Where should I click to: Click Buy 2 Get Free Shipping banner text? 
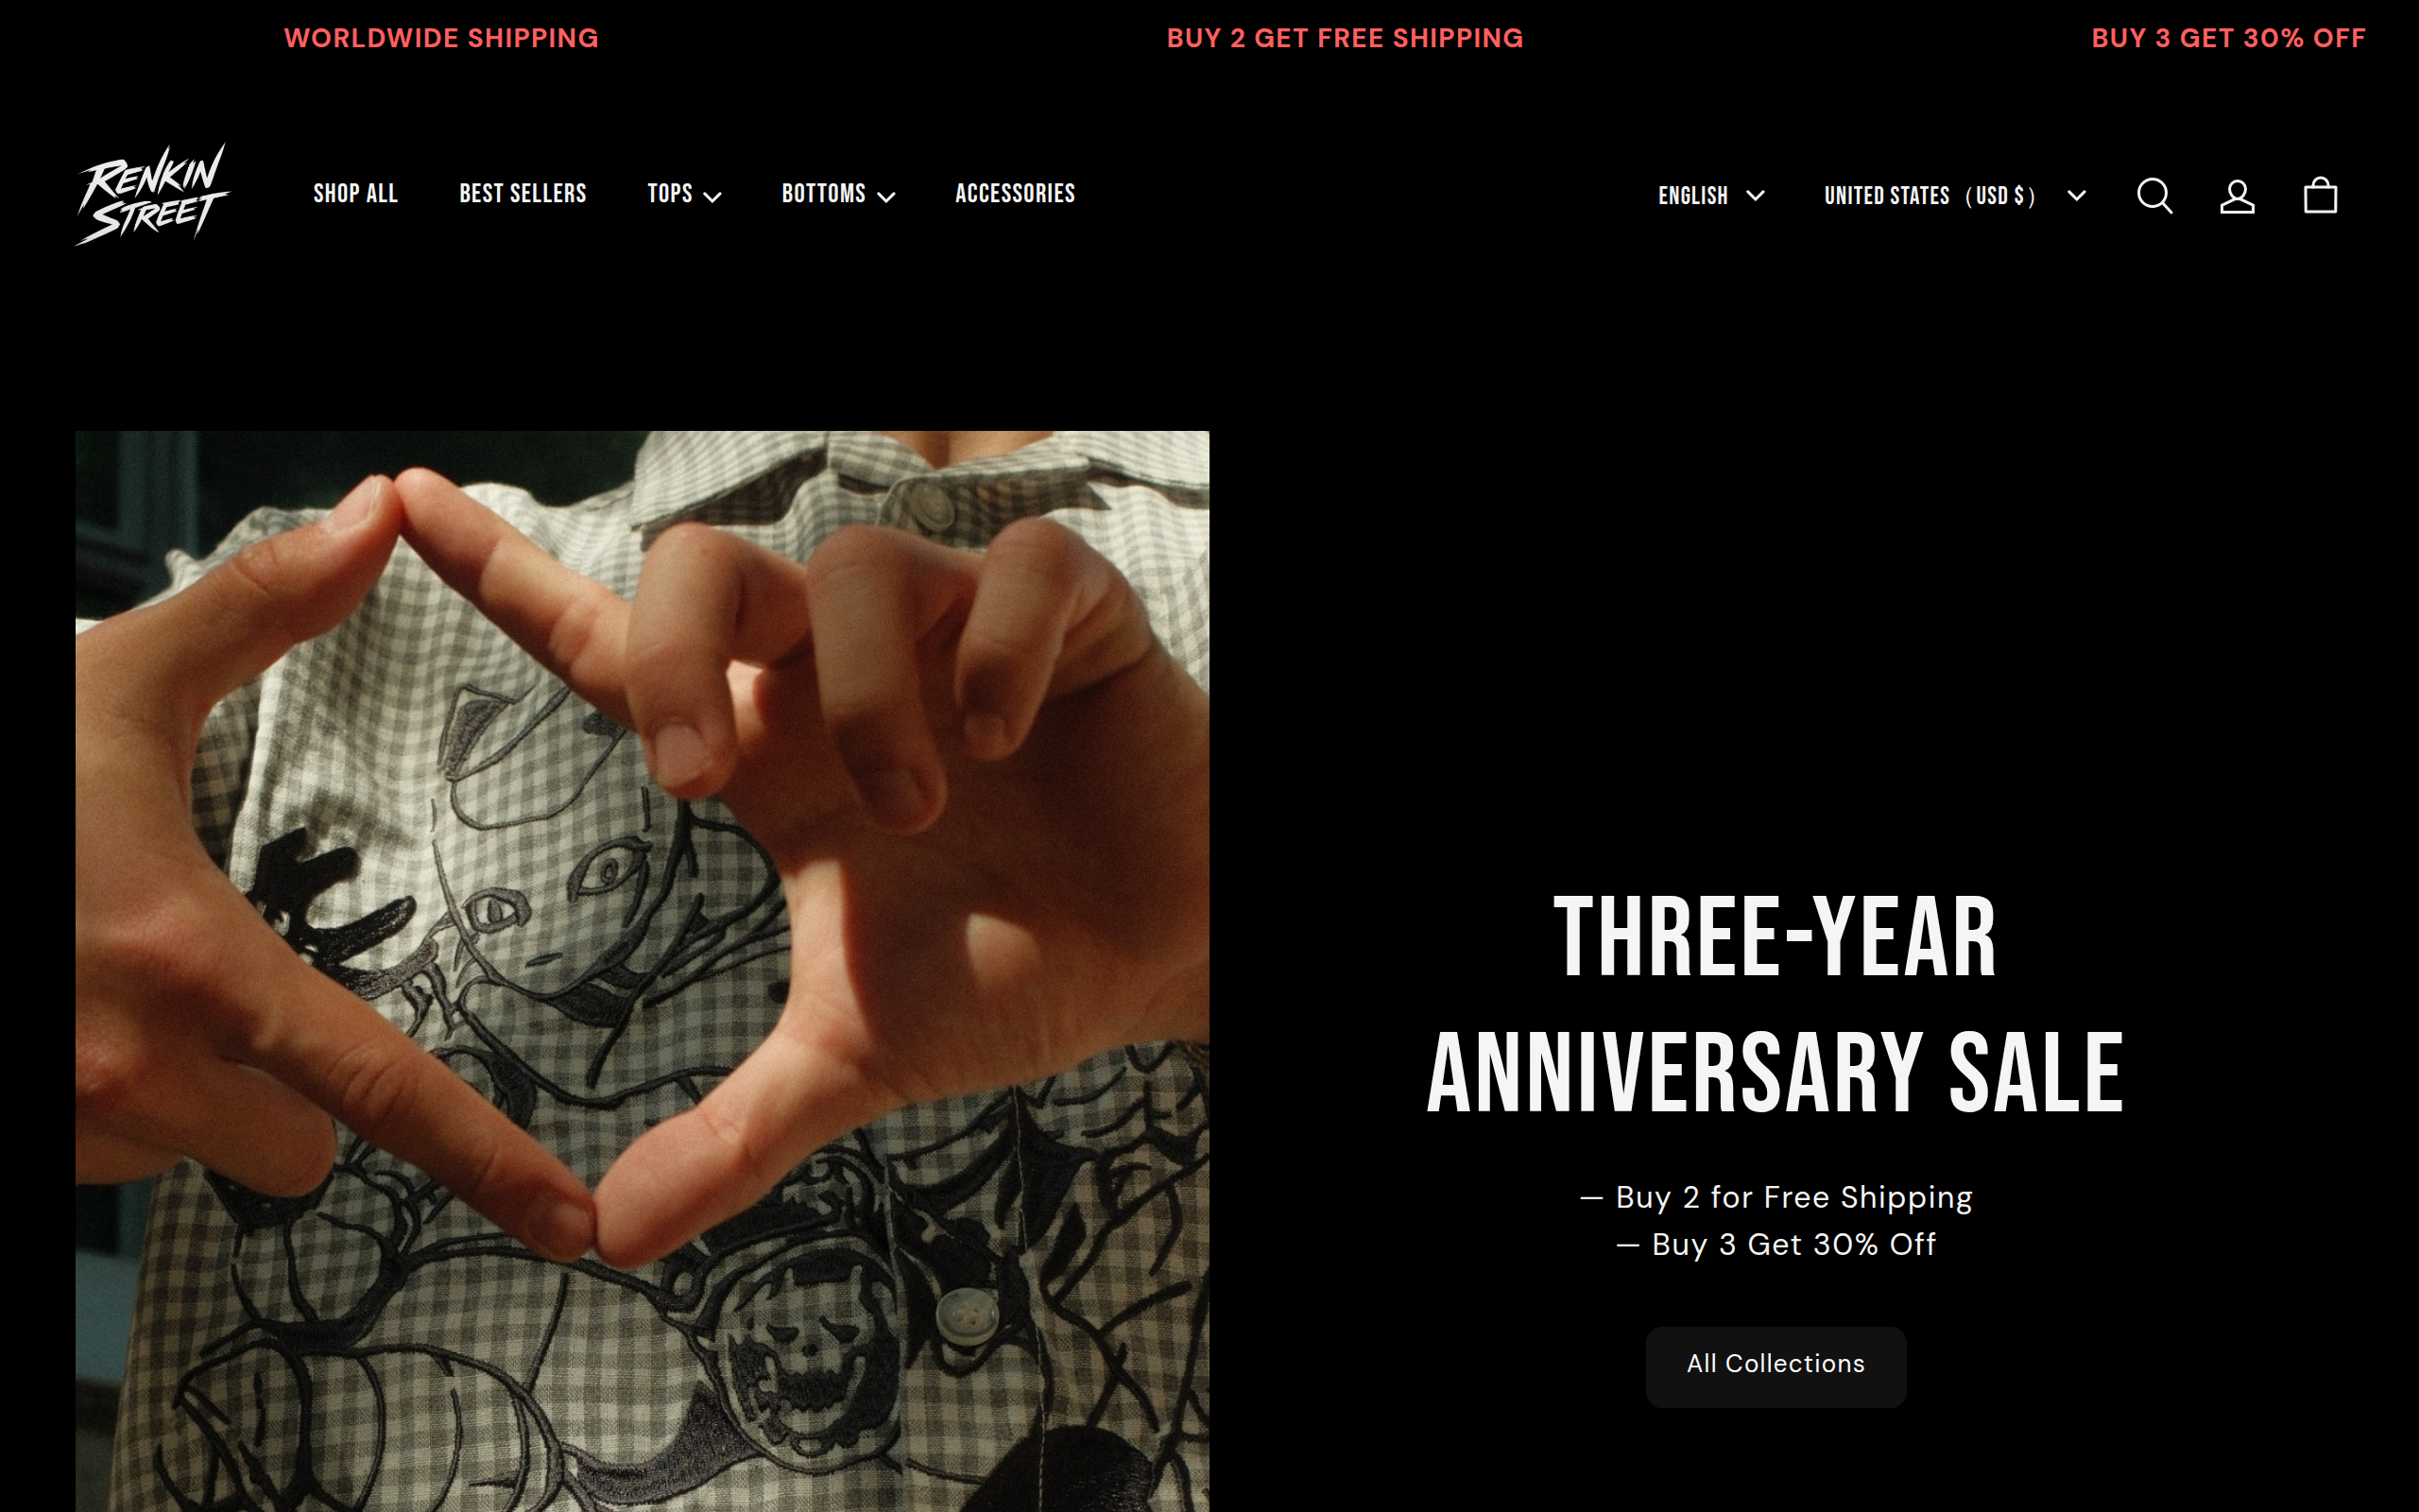(1345, 38)
